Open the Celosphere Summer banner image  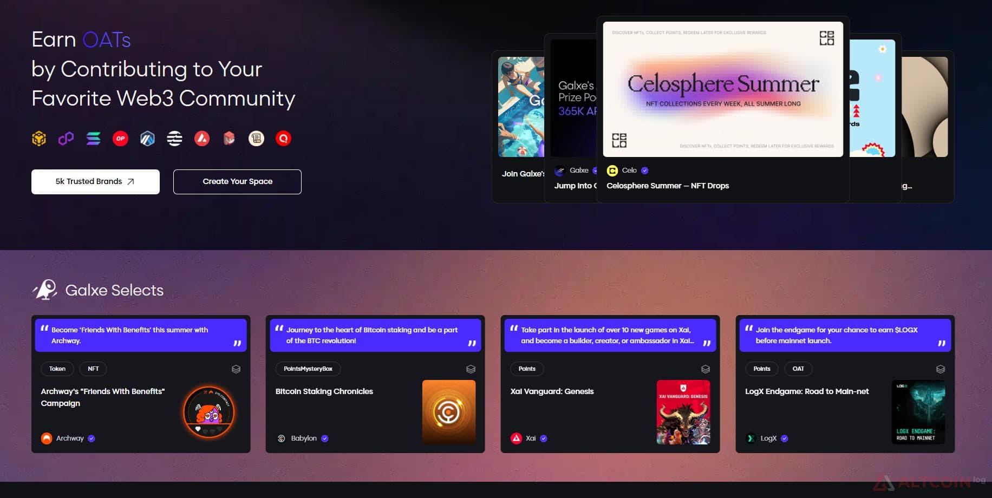[x=723, y=89]
